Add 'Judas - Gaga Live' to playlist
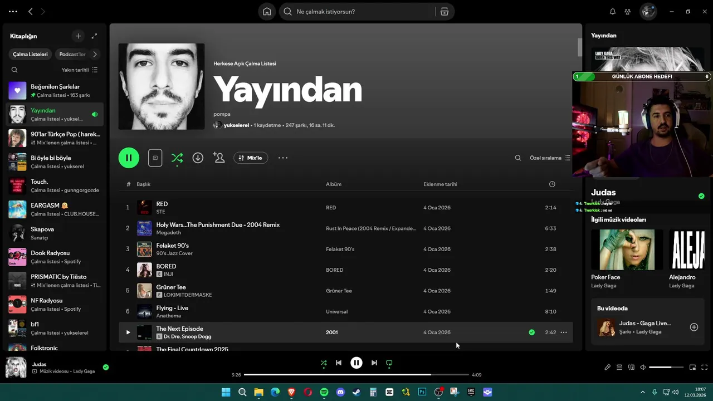The image size is (713, 401). pos(694,327)
